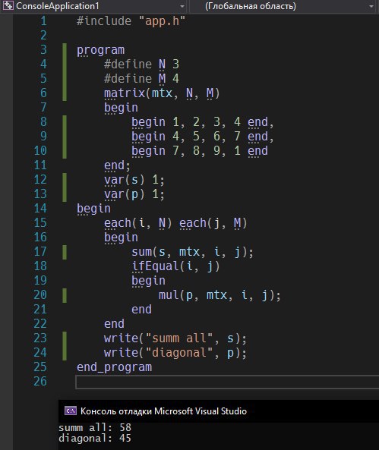The image size is (379, 450).
Task: Click each(i, N) on line 15
Action: [138, 223]
